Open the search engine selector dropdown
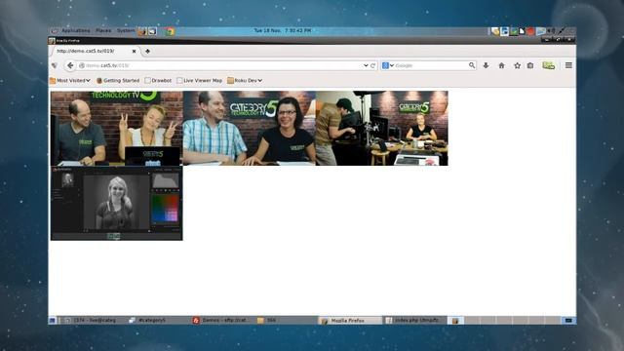 point(387,65)
